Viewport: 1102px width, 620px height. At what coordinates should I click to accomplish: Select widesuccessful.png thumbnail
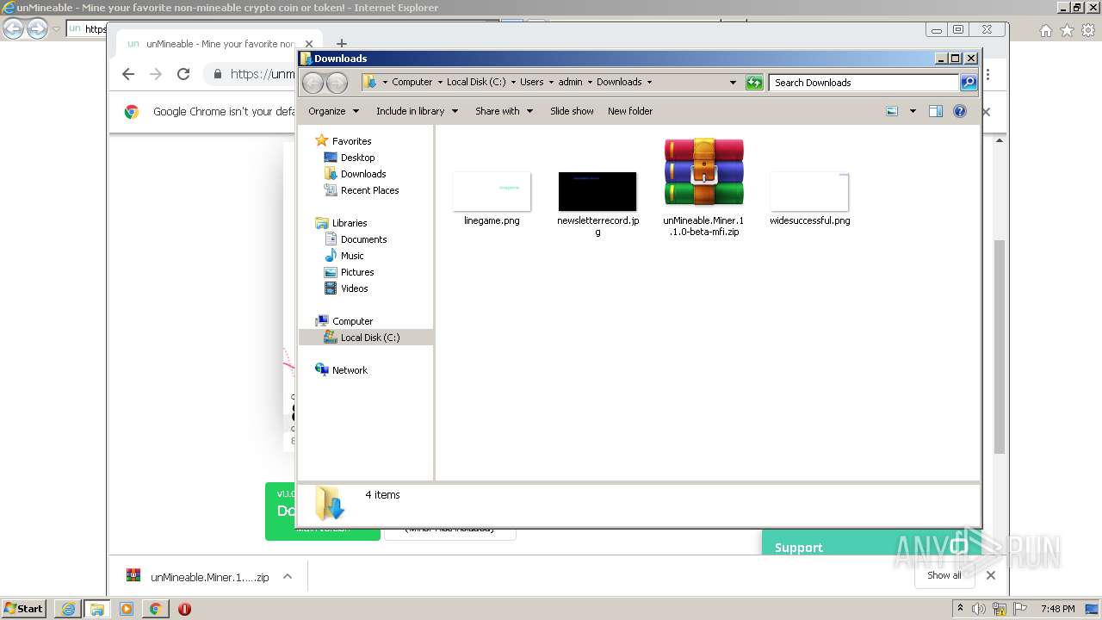point(809,191)
